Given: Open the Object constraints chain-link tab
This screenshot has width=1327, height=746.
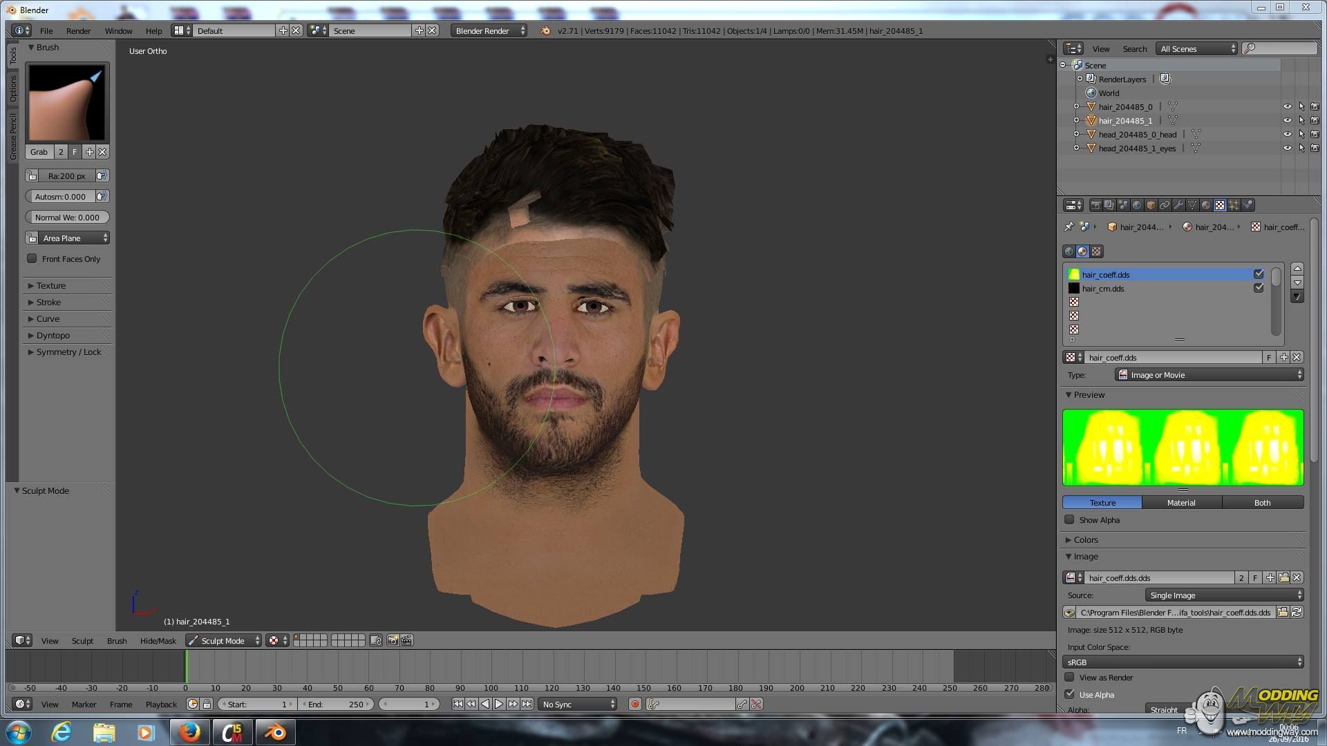Looking at the screenshot, I should pos(1165,205).
